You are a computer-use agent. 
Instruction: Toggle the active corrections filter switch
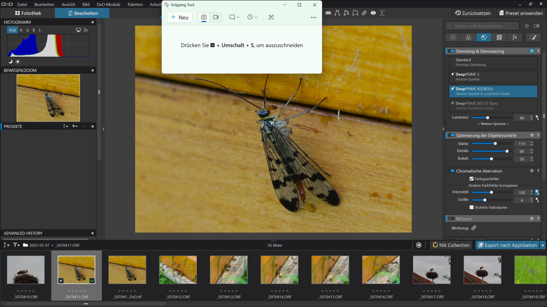[x=536, y=26]
